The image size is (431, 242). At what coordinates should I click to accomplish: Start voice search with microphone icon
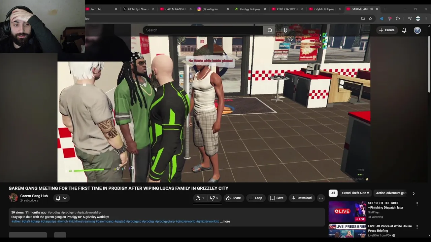(x=285, y=30)
